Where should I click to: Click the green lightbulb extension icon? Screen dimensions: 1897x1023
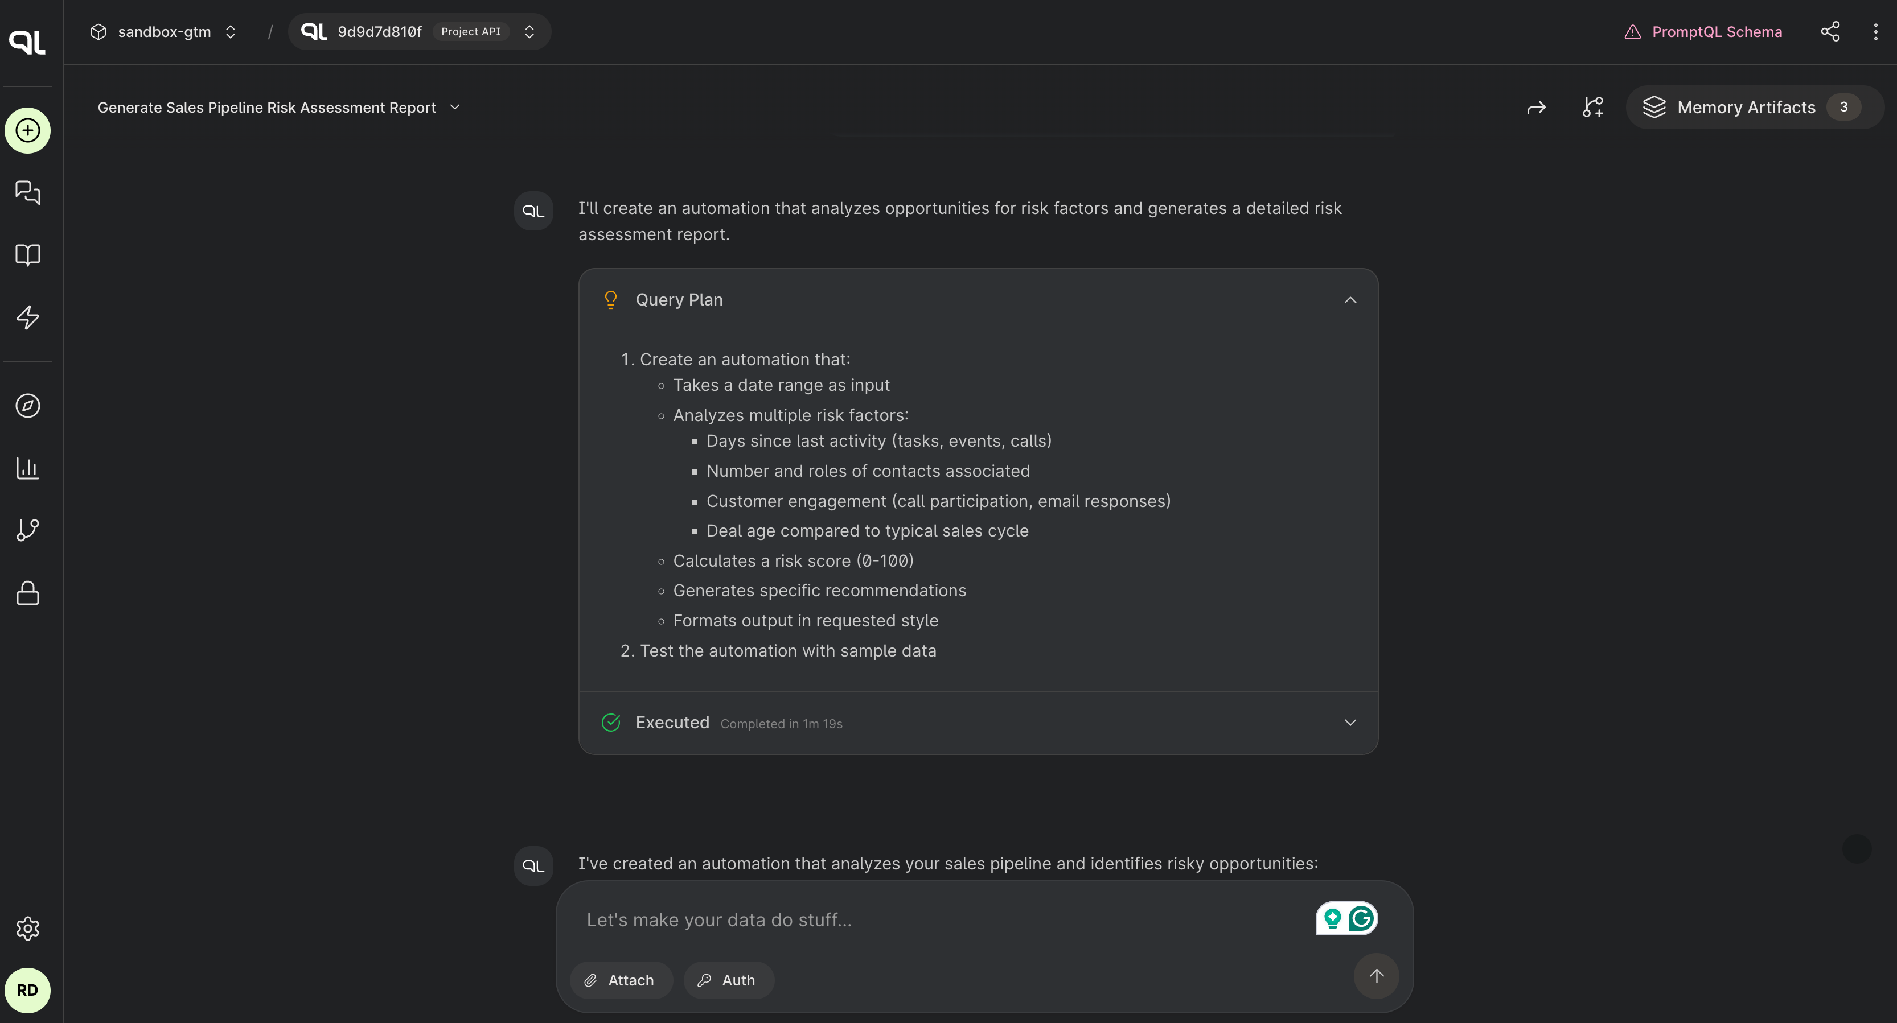point(1332,918)
